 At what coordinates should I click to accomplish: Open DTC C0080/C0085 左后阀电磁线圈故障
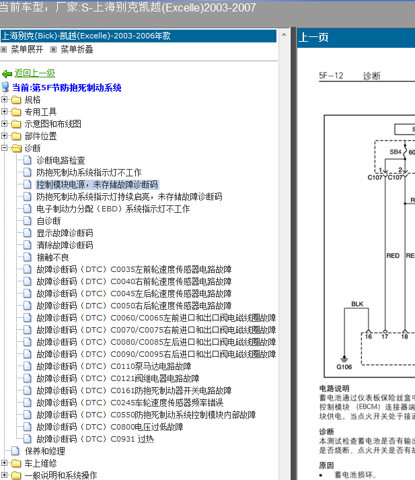tap(156, 342)
